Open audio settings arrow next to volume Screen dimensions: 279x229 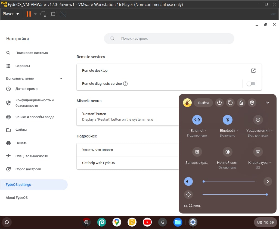click(x=268, y=181)
